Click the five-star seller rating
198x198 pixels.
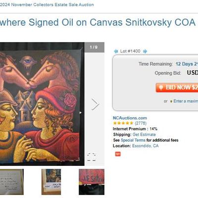pyautogui.click(x=123, y=123)
